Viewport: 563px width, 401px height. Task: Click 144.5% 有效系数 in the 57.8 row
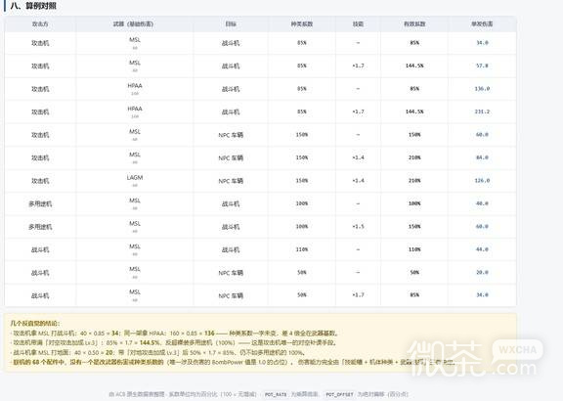(x=414, y=66)
